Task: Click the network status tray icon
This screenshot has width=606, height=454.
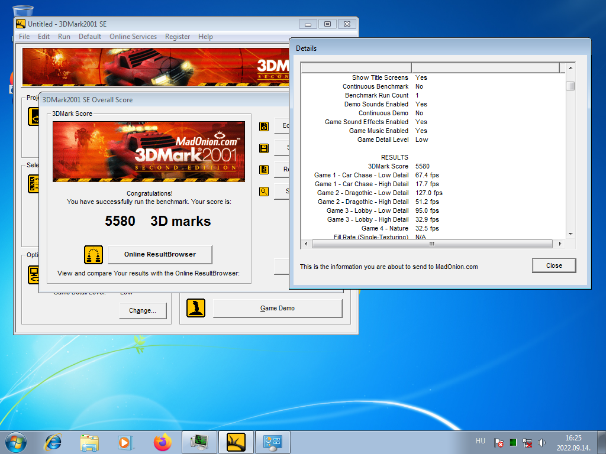Action: click(x=527, y=442)
